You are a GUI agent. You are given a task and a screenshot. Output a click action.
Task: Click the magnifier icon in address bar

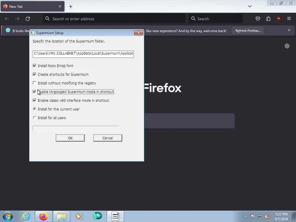[x=47, y=18]
